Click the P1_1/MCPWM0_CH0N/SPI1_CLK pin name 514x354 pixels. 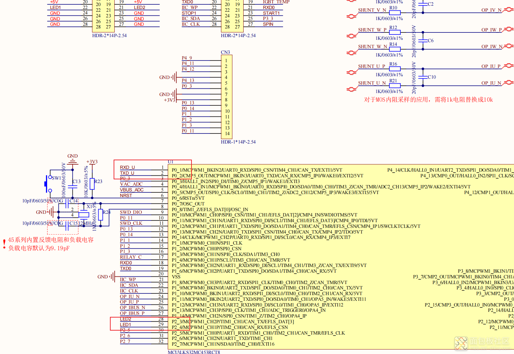click(x=207, y=243)
